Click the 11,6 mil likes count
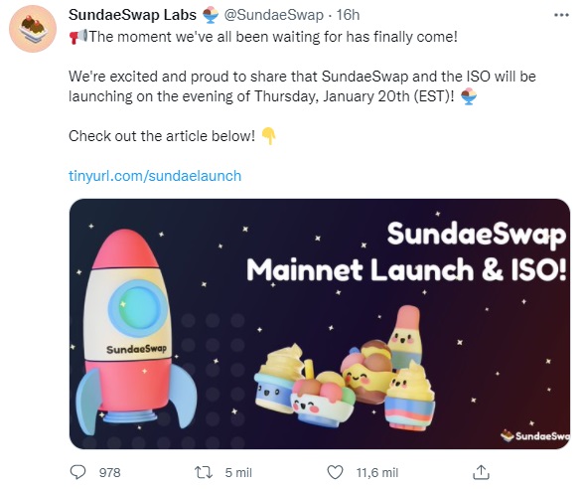Screen dimensions: 583x489 (x=377, y=473)
